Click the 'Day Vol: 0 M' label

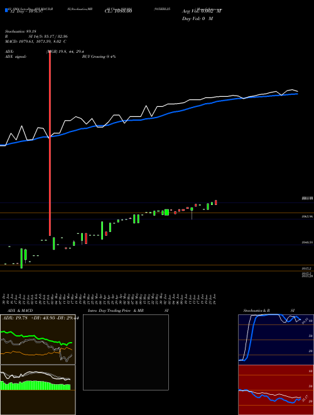[x=197, y=19]
